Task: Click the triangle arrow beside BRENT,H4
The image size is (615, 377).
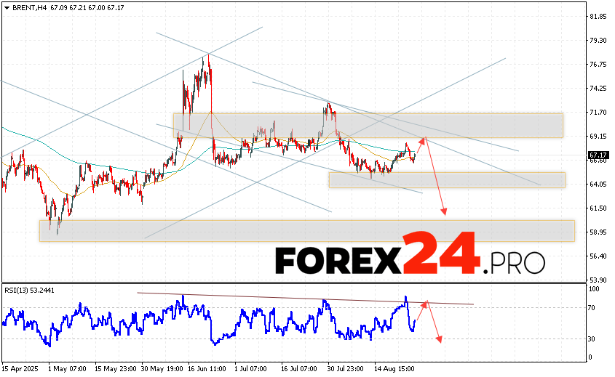Action: (x=7, y=7)
